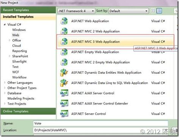Select the SharePoint category label
Image resolution: width=179 pixels, height=137 pixels.
pos(20,56)
